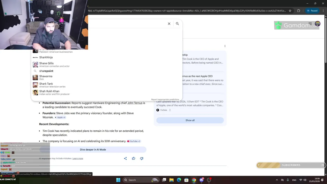Open Chrome three-dot menu
Viewport: 327px width, 184px height.
(323, 11)
